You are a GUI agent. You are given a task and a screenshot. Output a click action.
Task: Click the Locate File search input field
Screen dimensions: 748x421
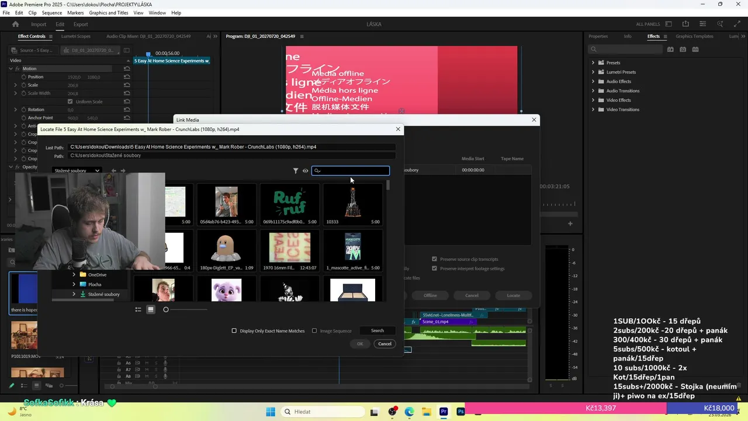(351, 171)
